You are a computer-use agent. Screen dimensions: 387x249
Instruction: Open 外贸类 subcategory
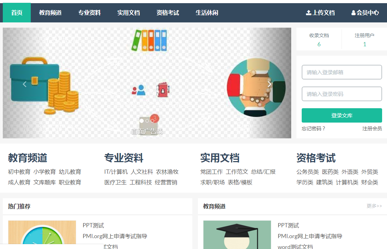point(370,172)
